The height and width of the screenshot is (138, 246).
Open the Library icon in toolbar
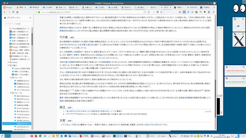(180, 12)
